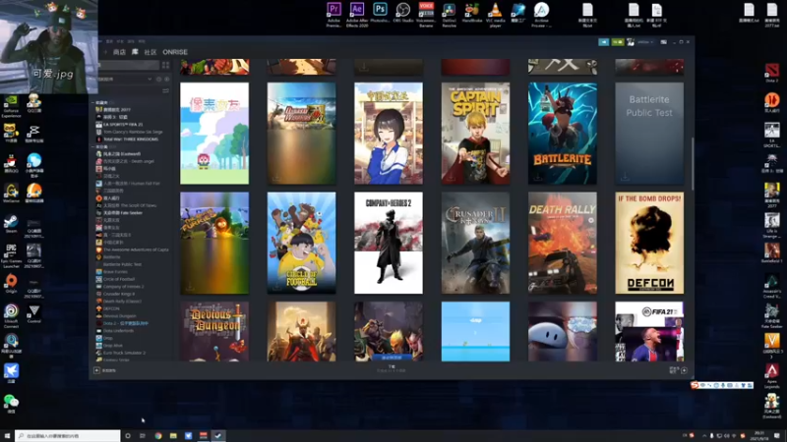Click Windows taskbar search box
787x442 pixels.
coord(67,435)
